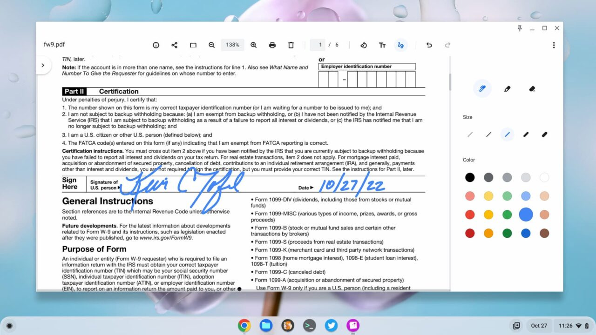Pick the black color swatch
The image size is (596, 335).
click(x=470, y=177)
